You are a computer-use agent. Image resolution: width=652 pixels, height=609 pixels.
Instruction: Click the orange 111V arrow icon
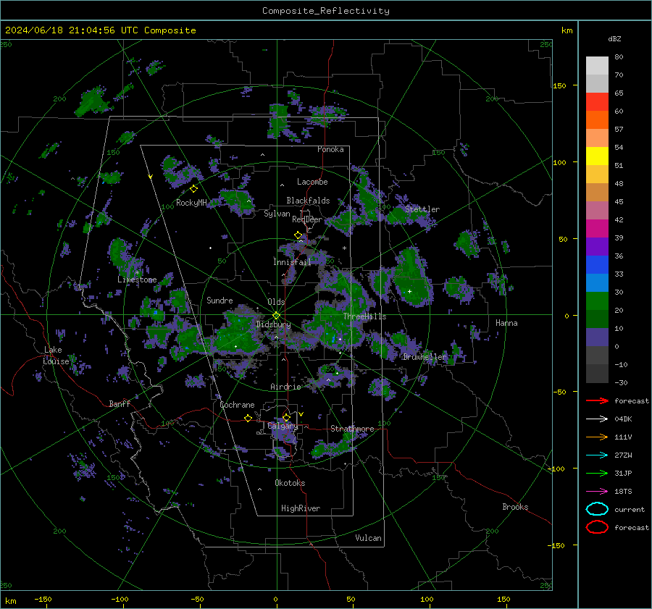point(597,437)
